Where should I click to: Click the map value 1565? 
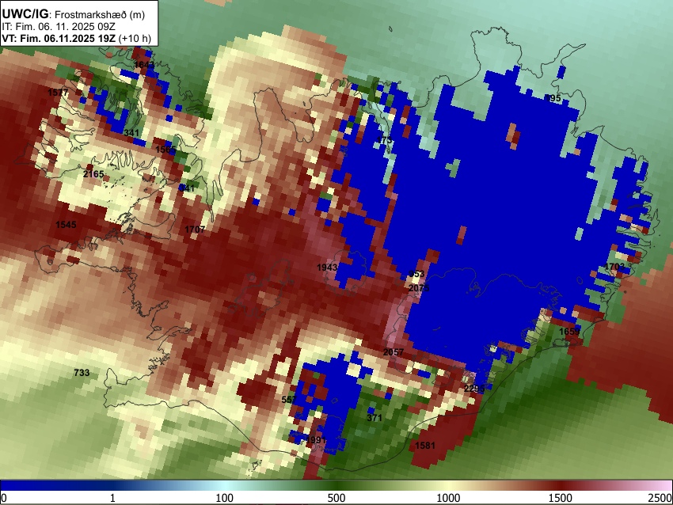tap(165, 150)
